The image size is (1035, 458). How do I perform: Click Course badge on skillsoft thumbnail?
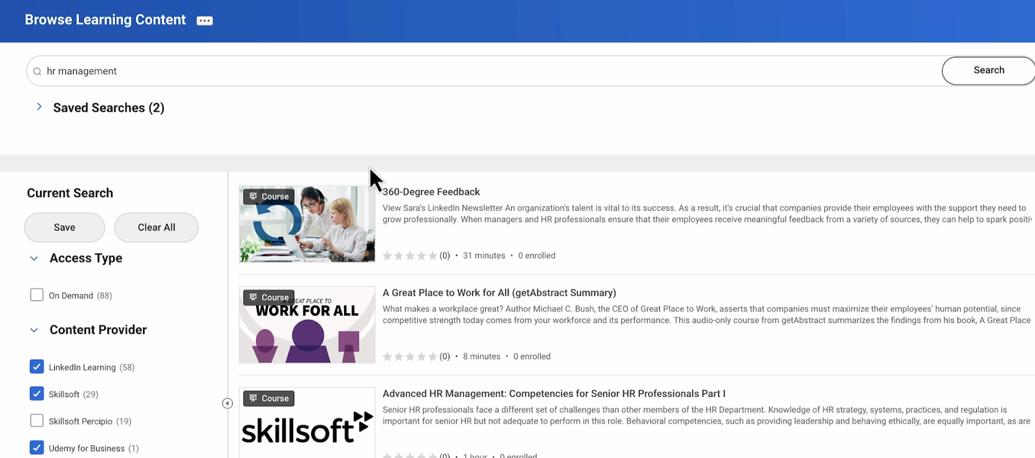269,399
